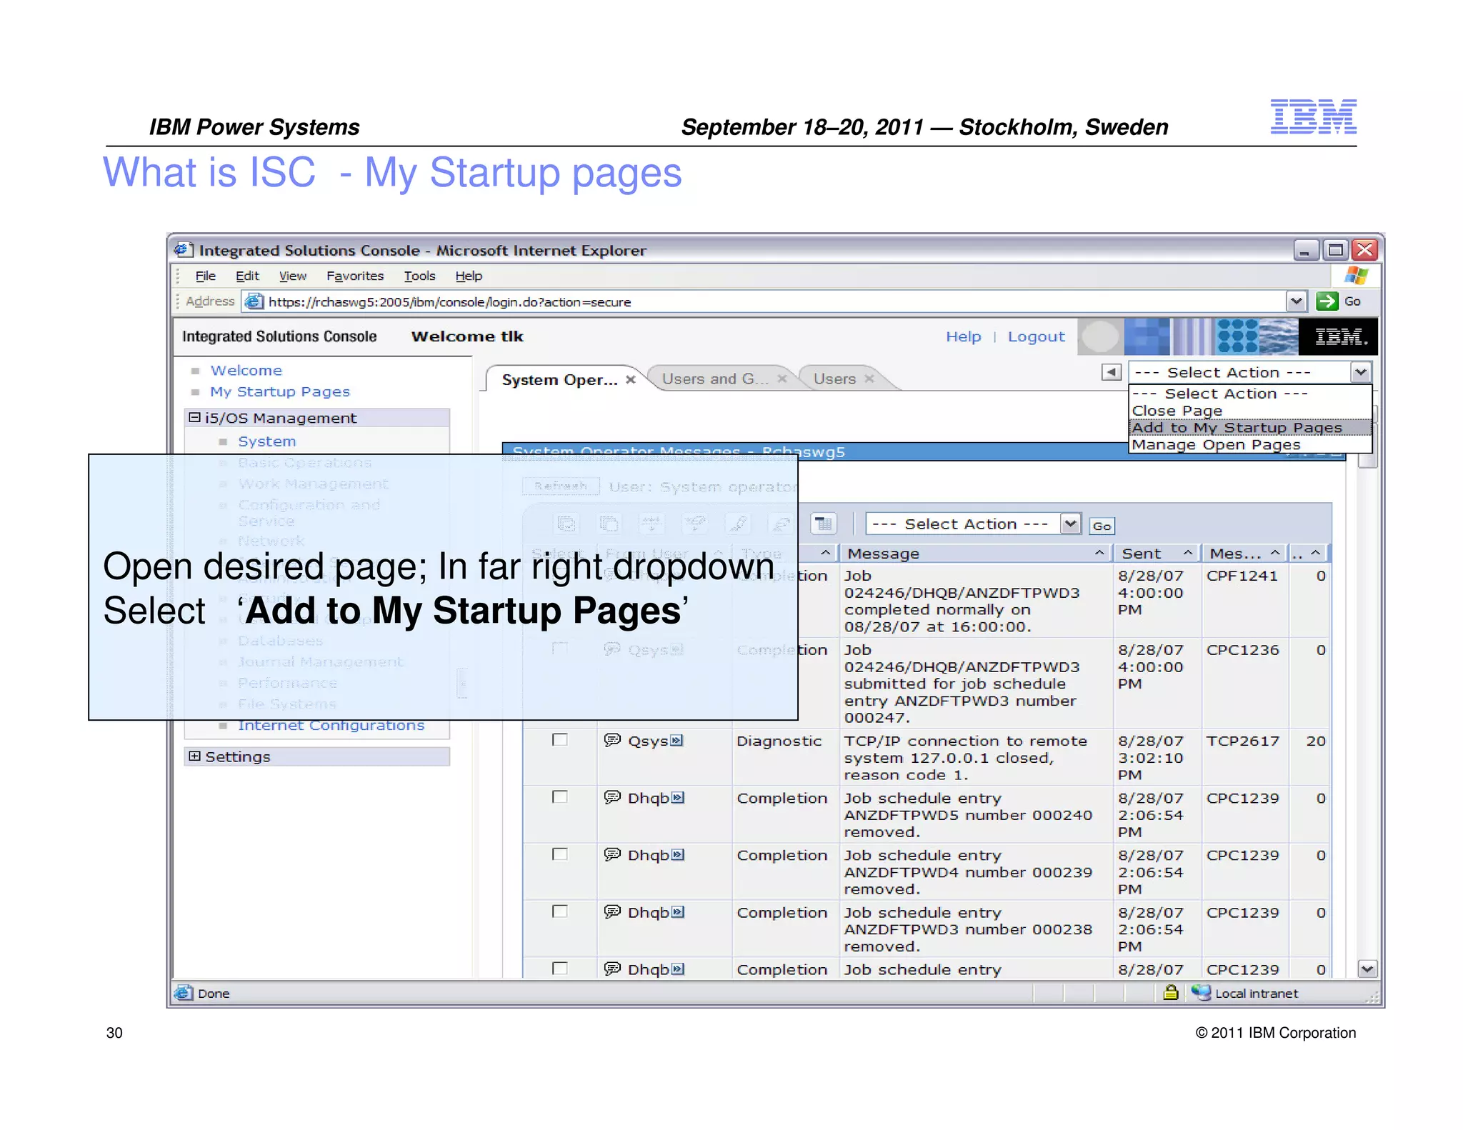
Task: Sort by Mes... column arrow
Action: [1275, 553]
